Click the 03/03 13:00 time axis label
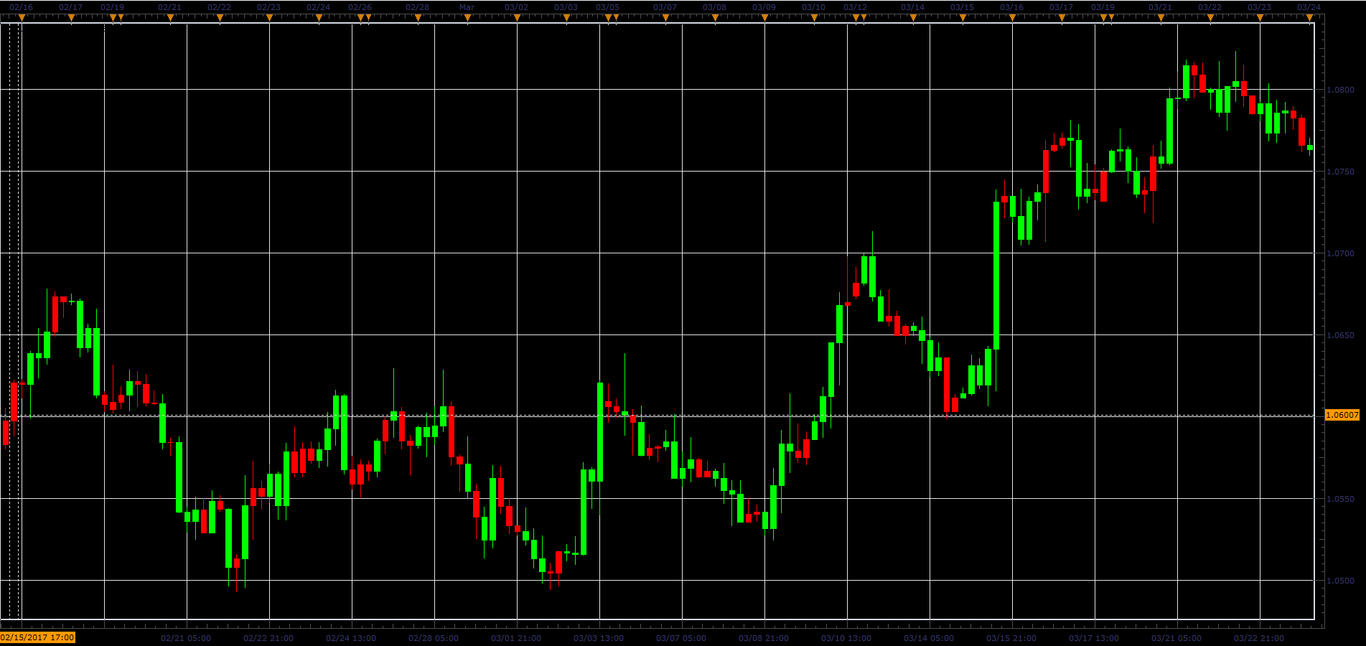This screenshot has height=646, width=1366. pyautogui.click(x=599, y=638)
